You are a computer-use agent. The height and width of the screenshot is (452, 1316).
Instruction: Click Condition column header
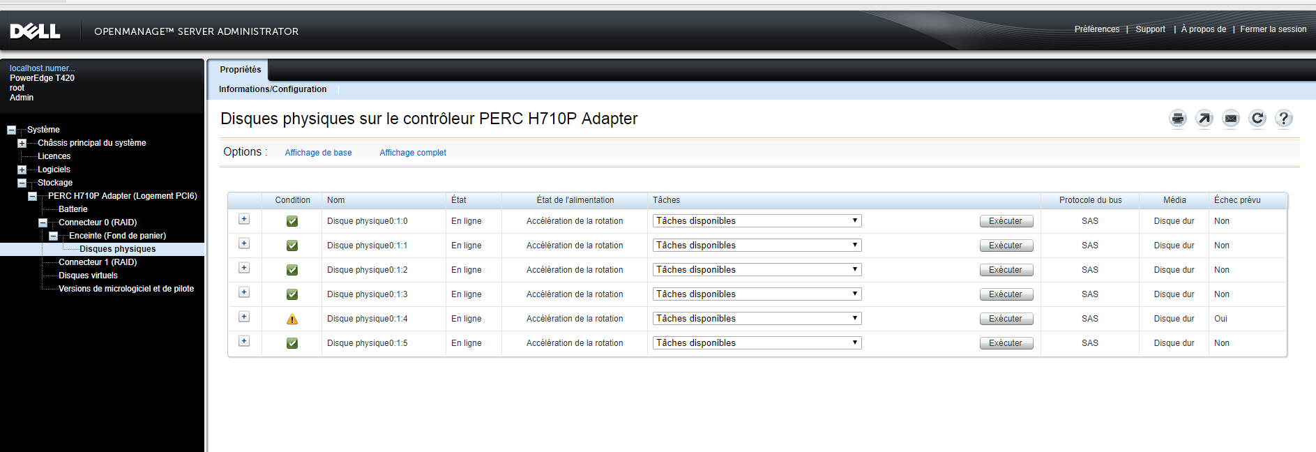coord(292,200)
